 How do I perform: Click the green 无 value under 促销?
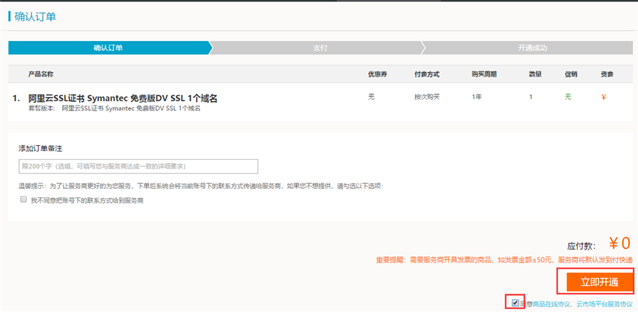coord(568,97)
